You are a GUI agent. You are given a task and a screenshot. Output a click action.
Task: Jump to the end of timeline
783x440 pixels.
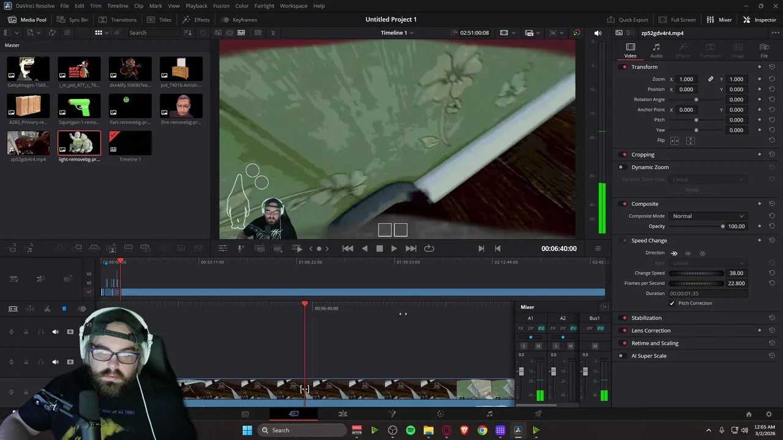(411, 248)
